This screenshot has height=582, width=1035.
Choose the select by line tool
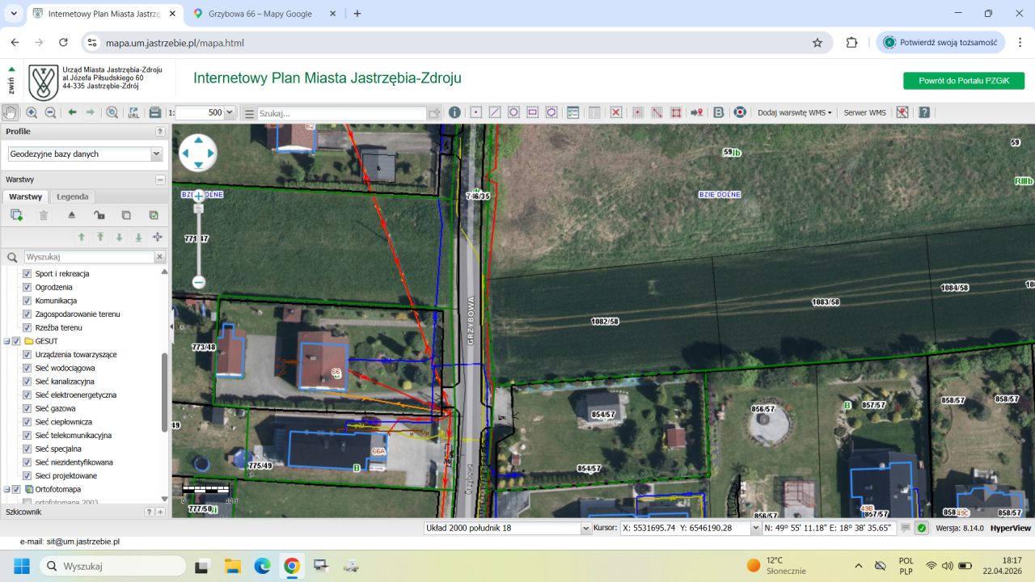[494, 112]
